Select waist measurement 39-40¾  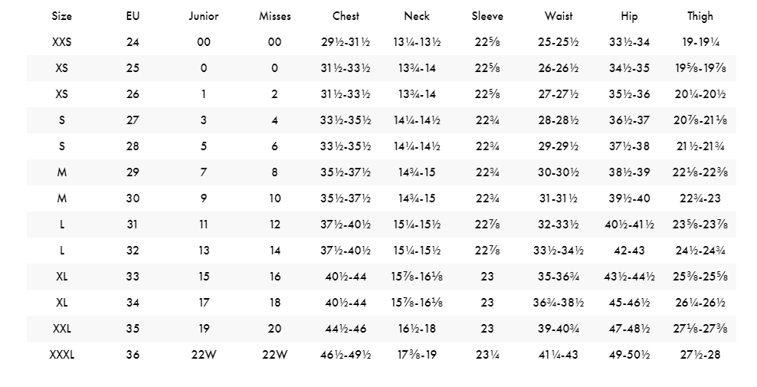[558, 329]
